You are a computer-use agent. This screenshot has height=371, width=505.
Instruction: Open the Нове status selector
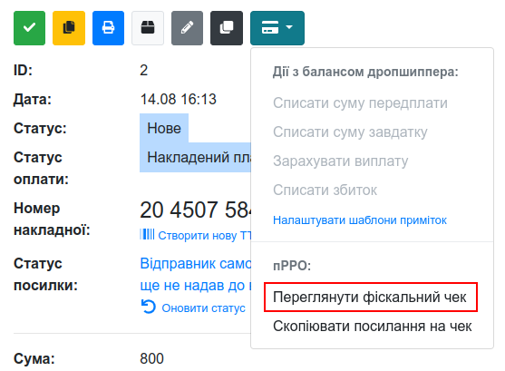click(x=164, y=128)
